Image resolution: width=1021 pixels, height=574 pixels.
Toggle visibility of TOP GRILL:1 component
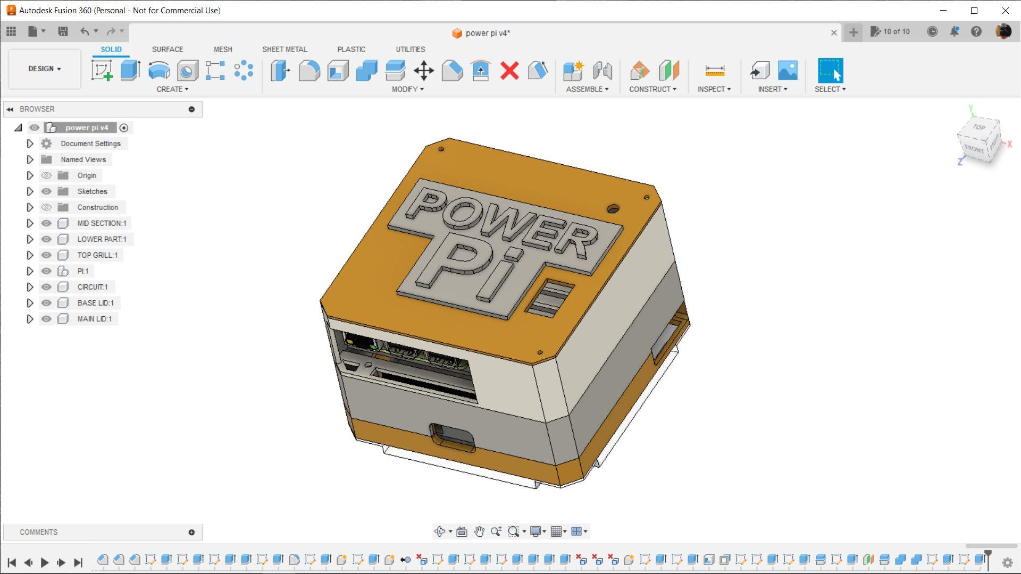coord(46,255)
